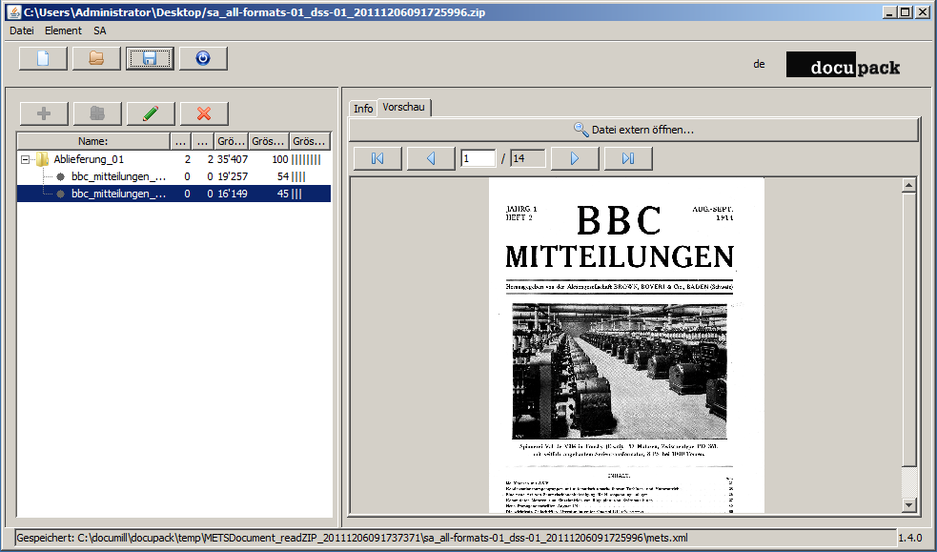Select the Vorschau tab
Viewport: 937px width, 552px height.
click(403, 107)
